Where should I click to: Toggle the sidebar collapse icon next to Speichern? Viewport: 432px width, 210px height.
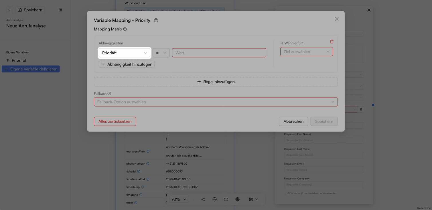click(60, 10)
